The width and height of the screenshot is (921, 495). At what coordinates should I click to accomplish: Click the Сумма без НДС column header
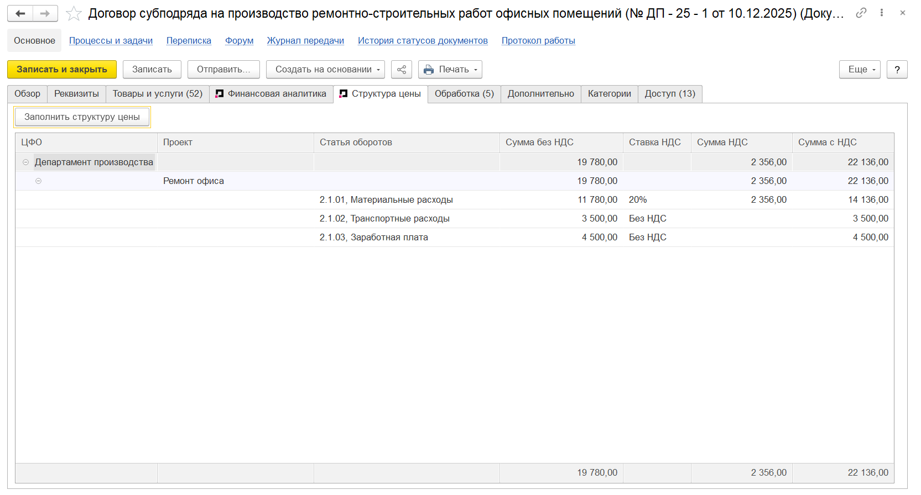tap(539, 143)
